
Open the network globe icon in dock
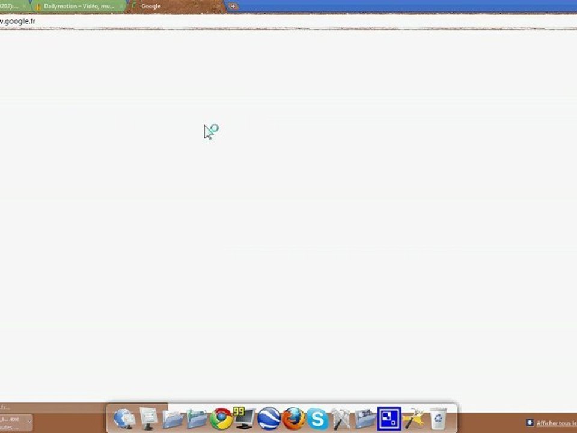124,419
